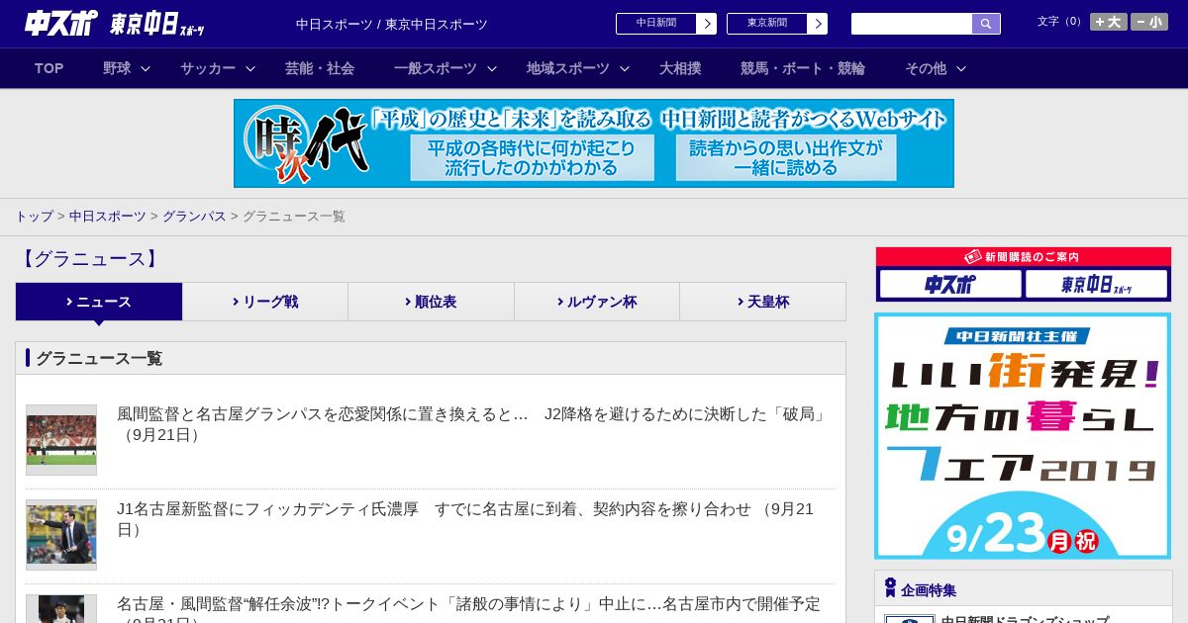
Task: Open the 東京新聞 site link button
Action: 777,24
